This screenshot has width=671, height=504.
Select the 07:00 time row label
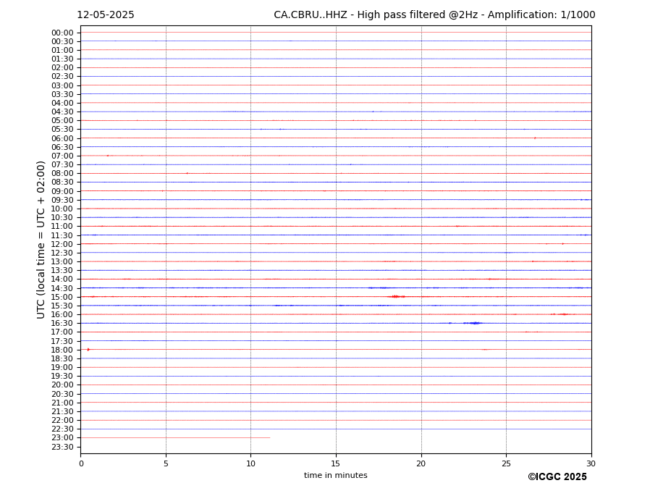click(62, 156)
